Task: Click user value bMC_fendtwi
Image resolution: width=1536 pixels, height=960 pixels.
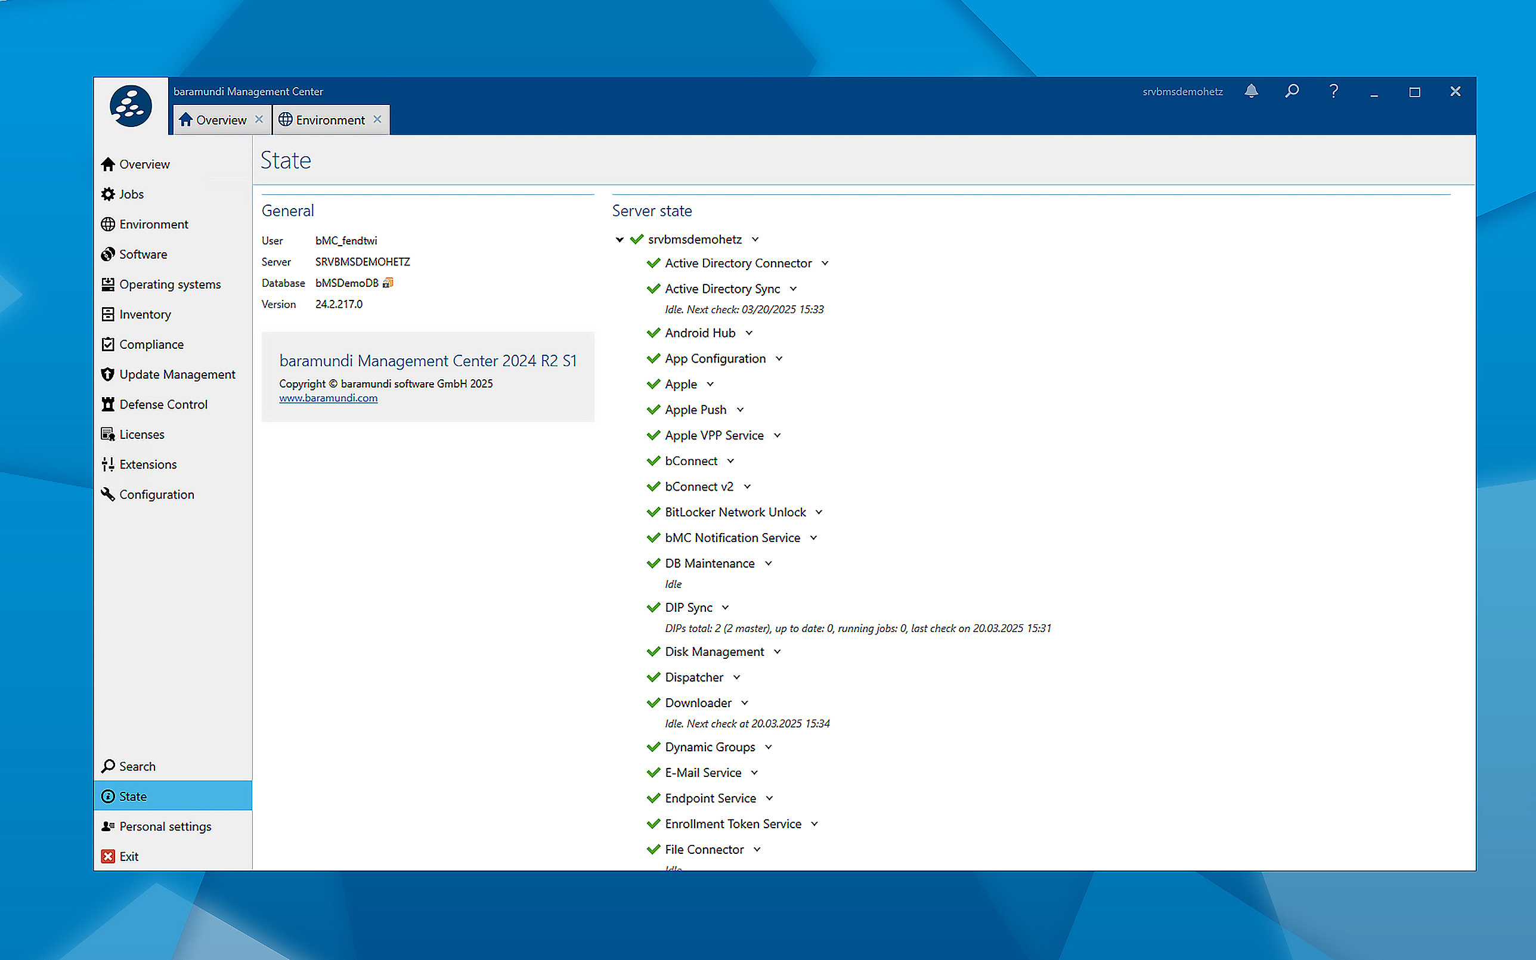Action: point(346,241)
